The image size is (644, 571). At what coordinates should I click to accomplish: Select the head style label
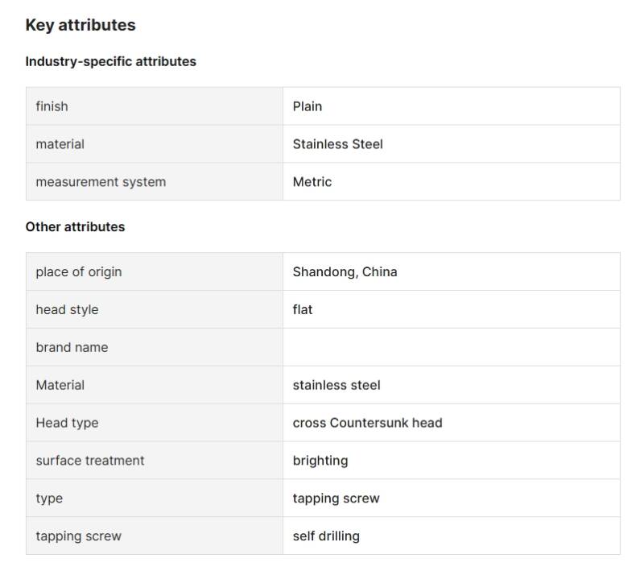click(67, 310)
